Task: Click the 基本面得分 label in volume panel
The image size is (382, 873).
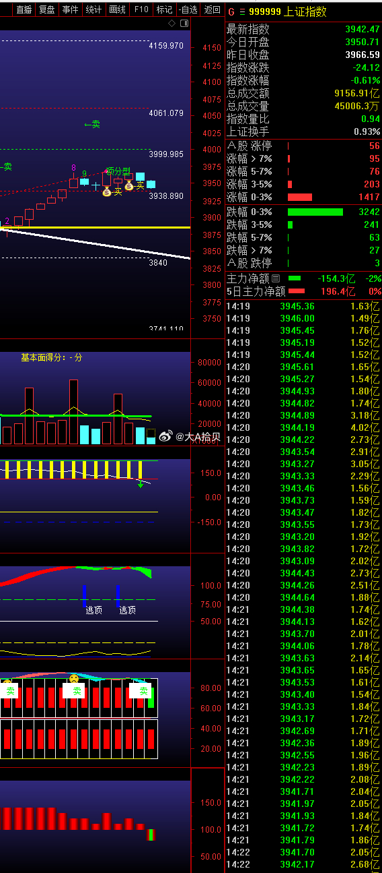Action: [x=52, y=358]
